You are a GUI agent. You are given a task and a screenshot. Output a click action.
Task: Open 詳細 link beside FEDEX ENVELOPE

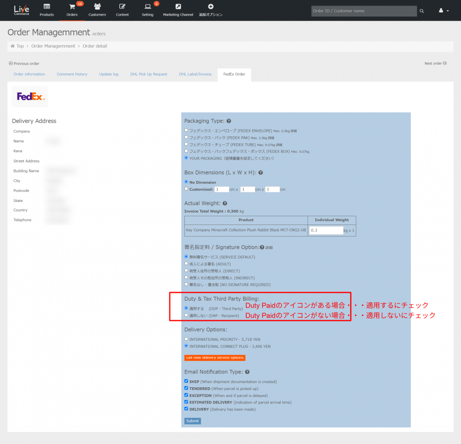pos(294,131)
